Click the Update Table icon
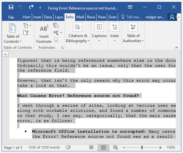183x153 pixels. click(26, 33)
